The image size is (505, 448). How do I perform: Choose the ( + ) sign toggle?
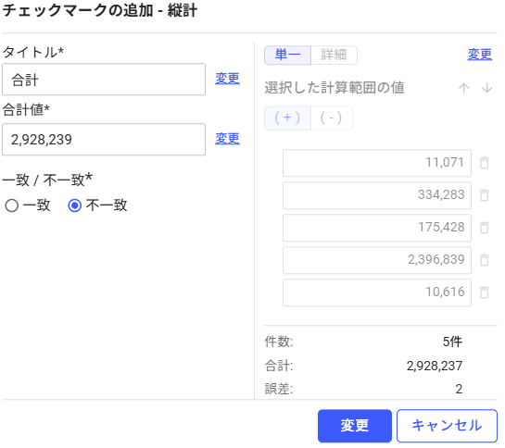(287, 118)
